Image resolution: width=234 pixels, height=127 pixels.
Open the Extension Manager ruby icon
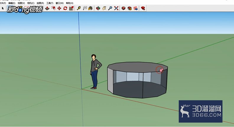point(143,8)
